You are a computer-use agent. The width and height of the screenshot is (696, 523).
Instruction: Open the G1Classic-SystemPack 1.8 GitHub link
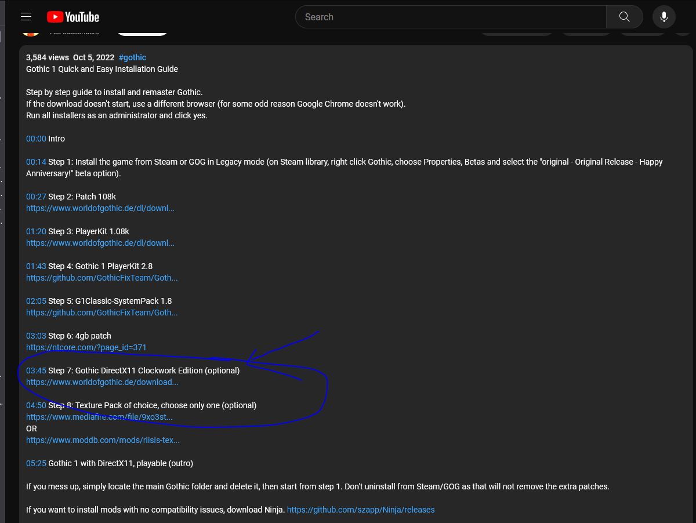[102, 313]
